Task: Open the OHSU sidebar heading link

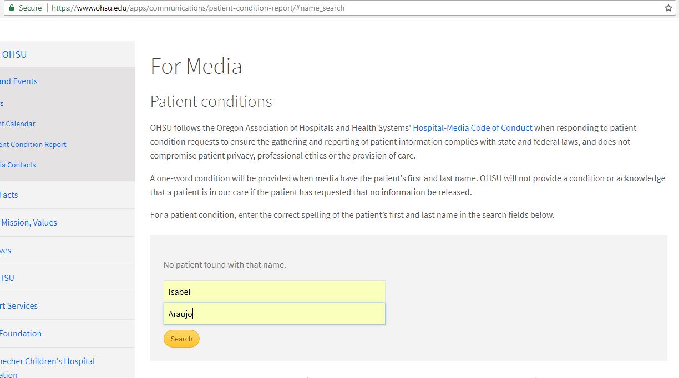Action: click(x=13, y=54)
